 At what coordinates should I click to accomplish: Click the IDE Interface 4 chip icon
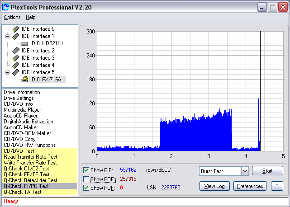pos(16,65)
